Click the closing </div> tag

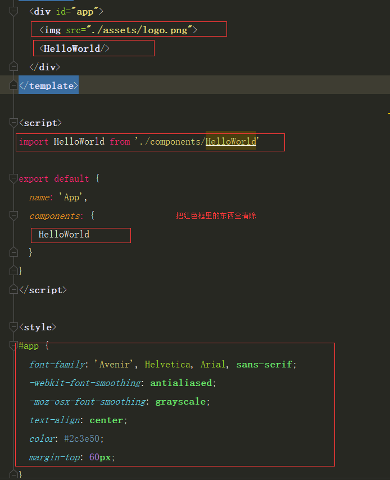(x=44, y=67)
